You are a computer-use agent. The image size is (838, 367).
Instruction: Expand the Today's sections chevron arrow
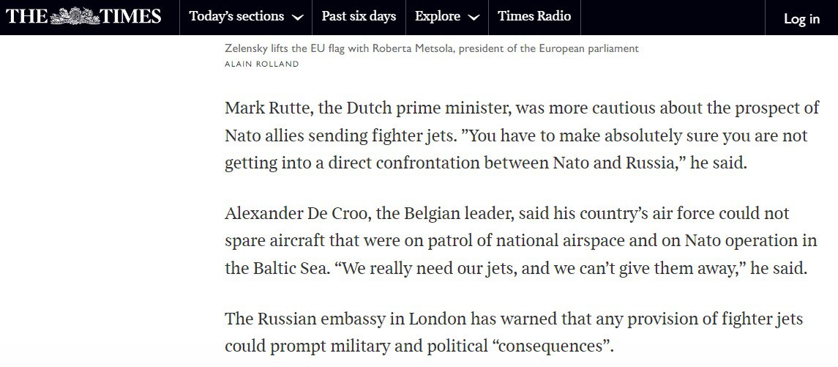click(297, 17)
